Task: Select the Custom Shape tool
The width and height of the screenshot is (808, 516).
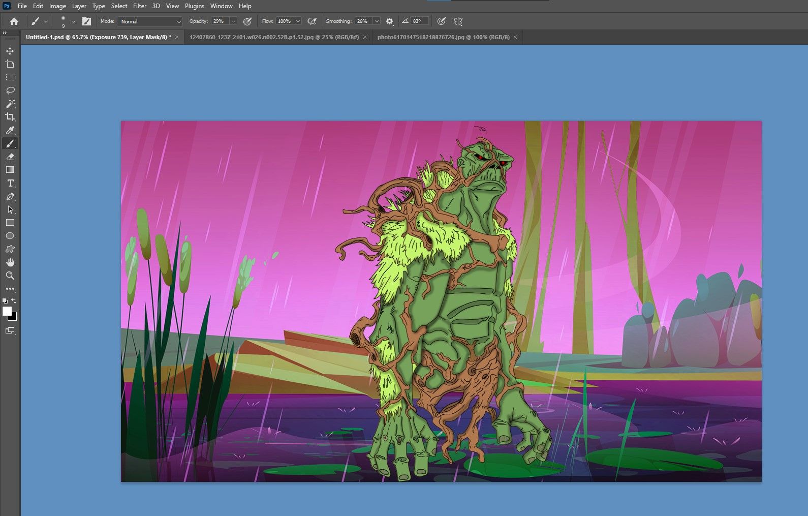Action: tap(10, 249)
